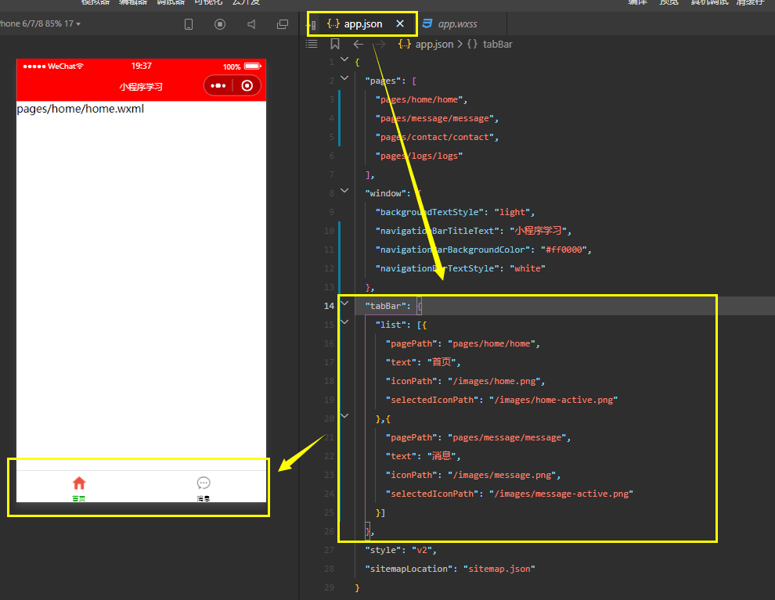Click the "sitemapLocation" key

click(409, 569)
